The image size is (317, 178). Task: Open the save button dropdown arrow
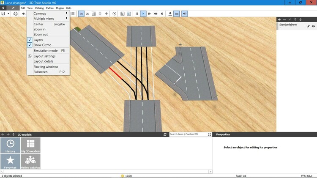(x=8, y=14)
